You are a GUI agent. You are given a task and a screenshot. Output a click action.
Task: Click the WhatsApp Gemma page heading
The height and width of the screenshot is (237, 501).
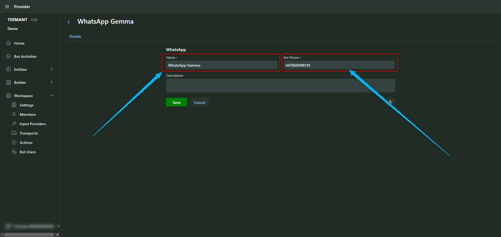(105, 22)
